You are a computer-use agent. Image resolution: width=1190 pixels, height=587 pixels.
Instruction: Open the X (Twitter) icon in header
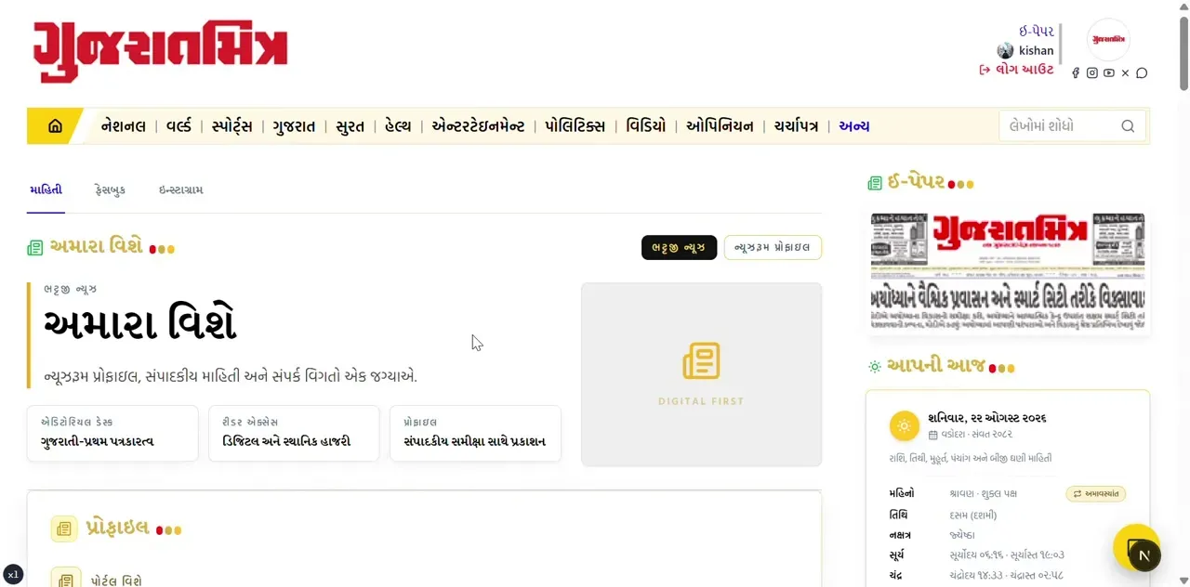pyautogui.click(x=1125, y=73)
